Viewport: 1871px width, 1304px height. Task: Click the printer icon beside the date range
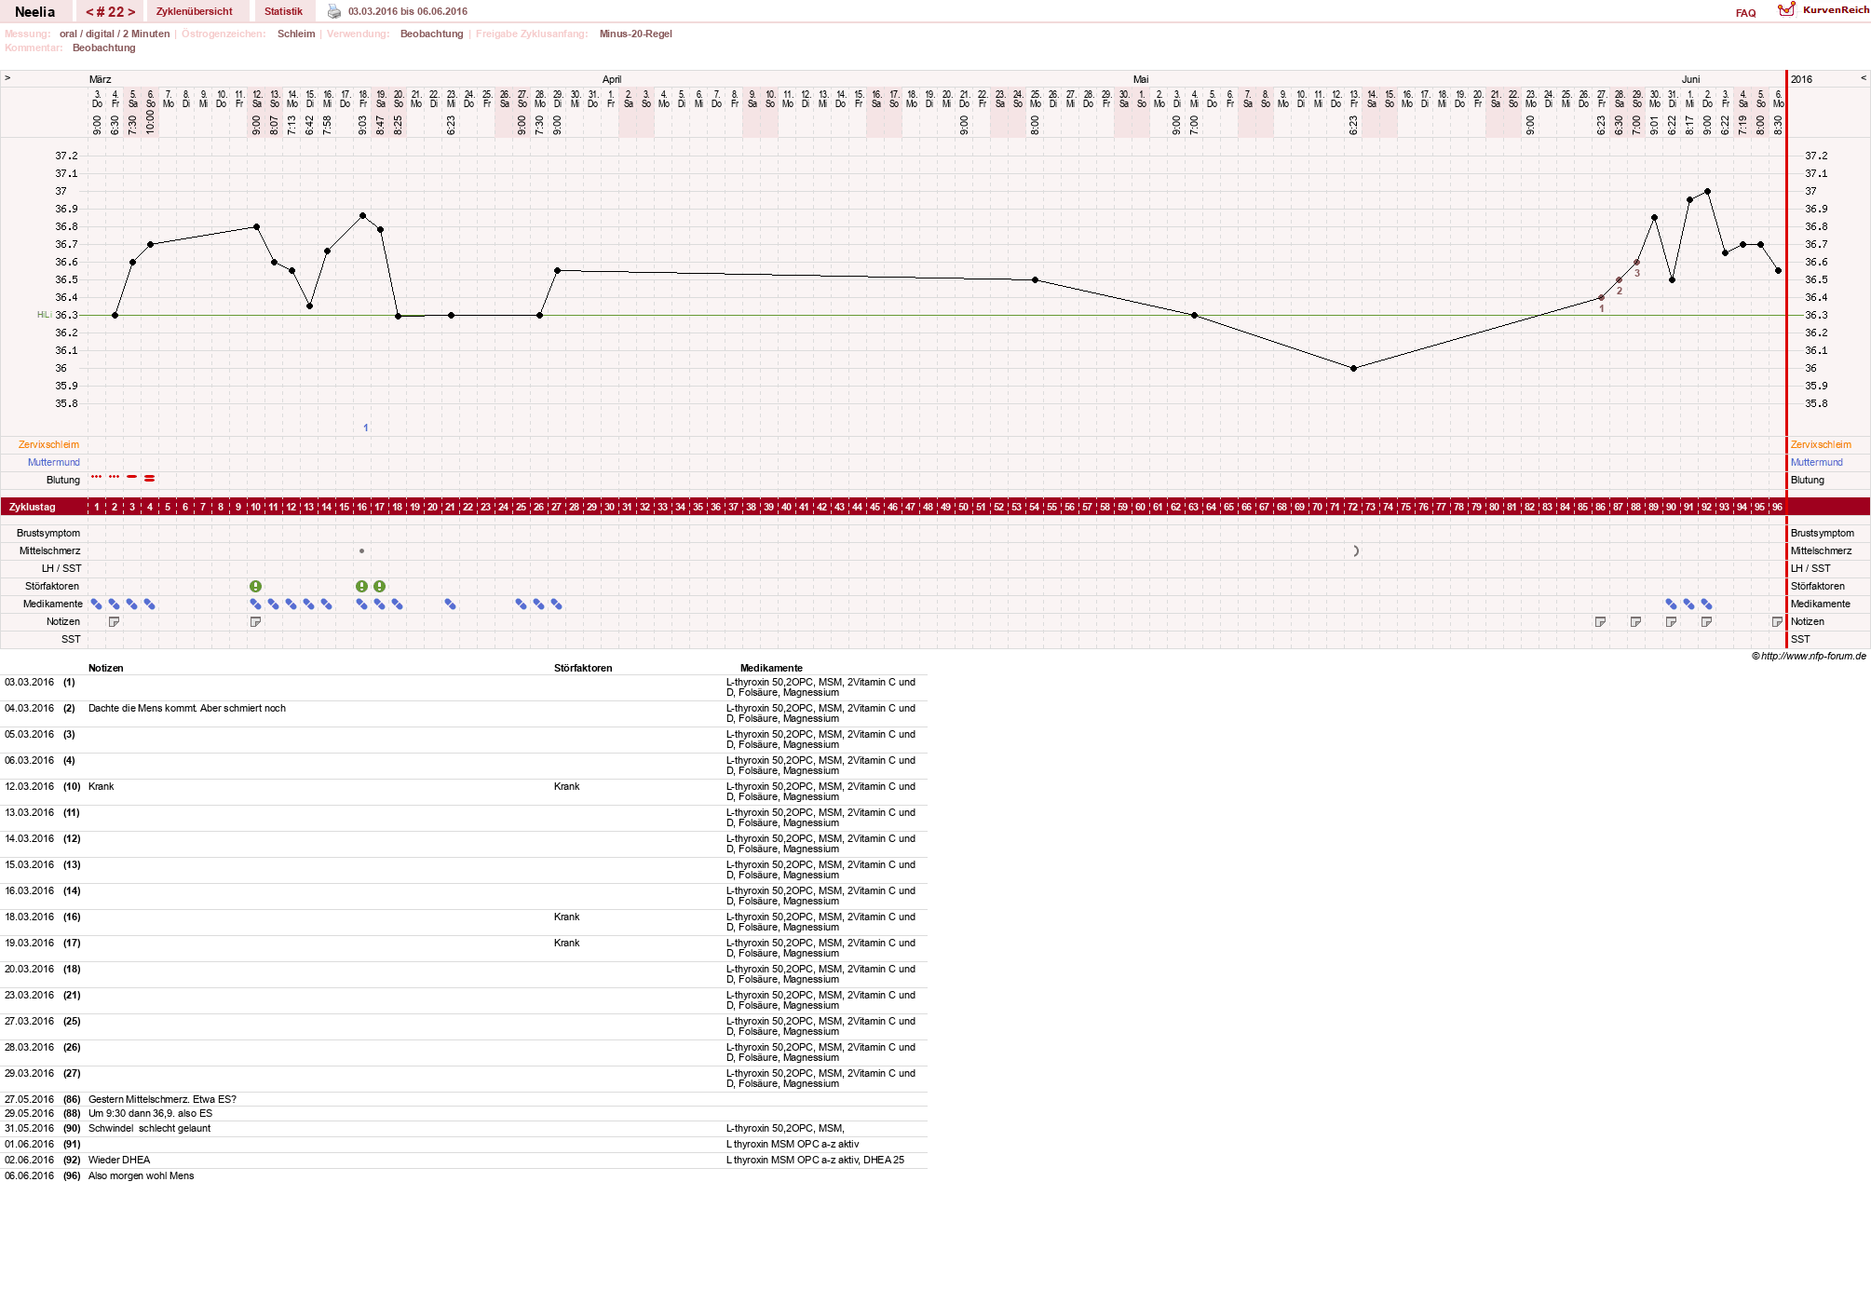click(334, 11)
